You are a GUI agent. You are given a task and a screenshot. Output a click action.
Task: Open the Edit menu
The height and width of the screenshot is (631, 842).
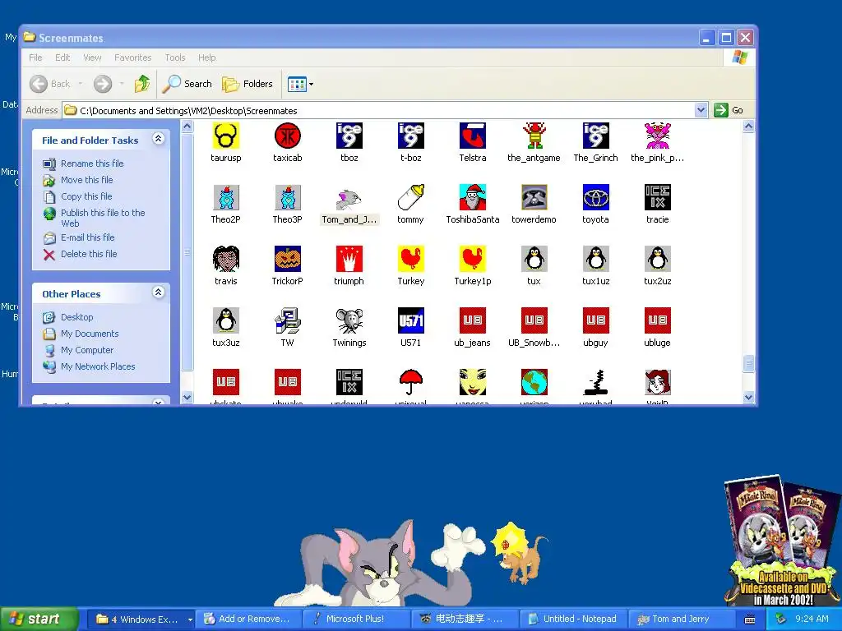62,58
